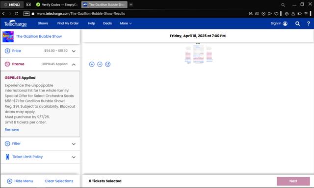Expand the More dropdown menu
The width and height of the screenshot is (314, 188).
[126, 23]
